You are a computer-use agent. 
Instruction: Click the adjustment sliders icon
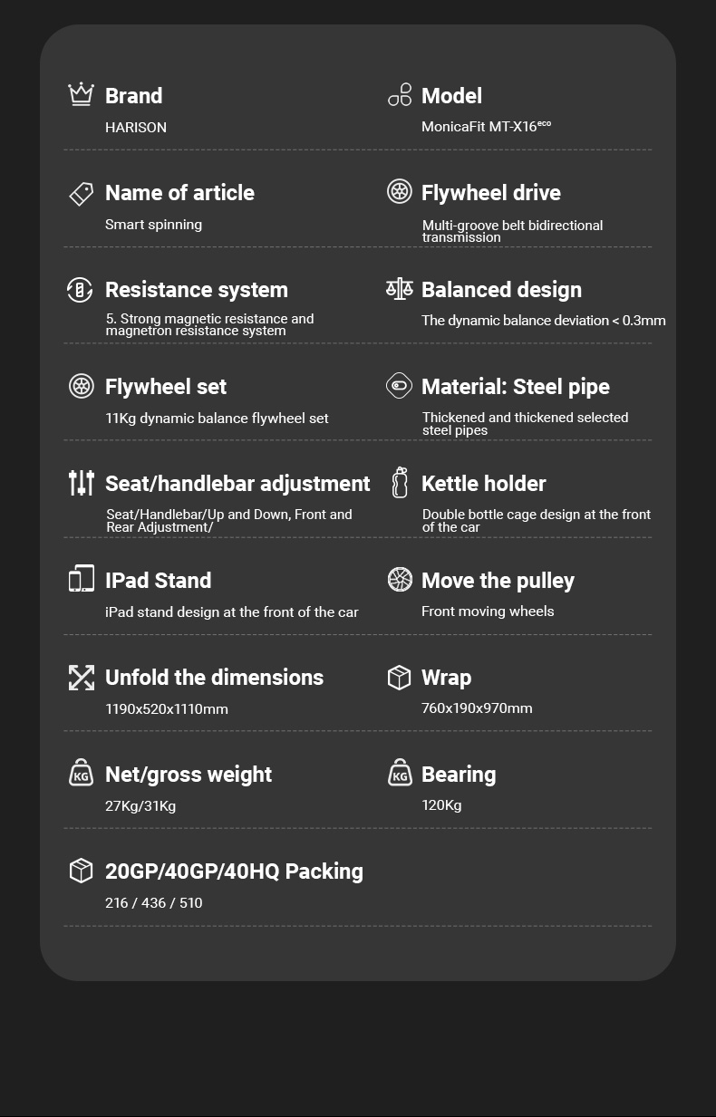[x=82, y=483]
